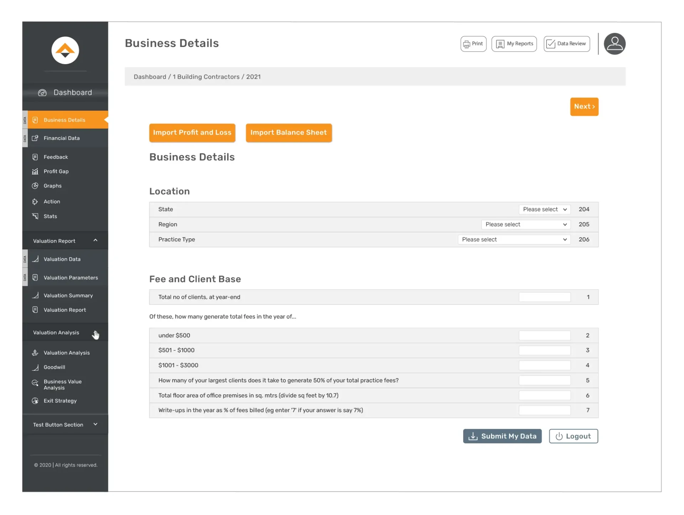Click the Dashboard gauge icon

pyautogui.click(x=42, y=93)
